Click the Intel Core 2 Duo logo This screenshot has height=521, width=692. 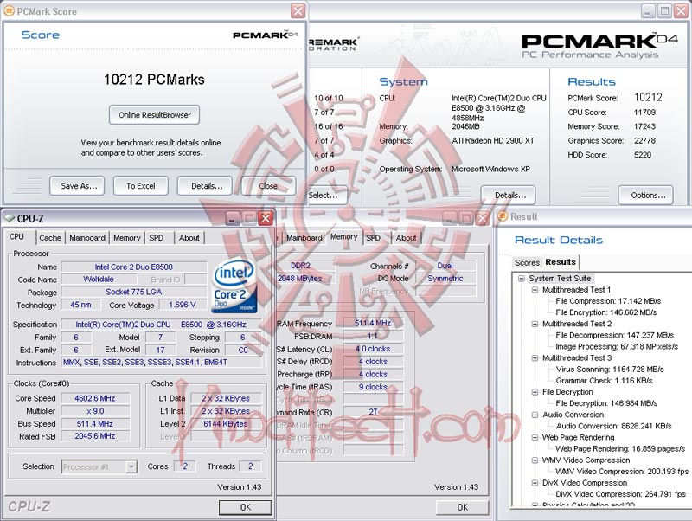234,286
